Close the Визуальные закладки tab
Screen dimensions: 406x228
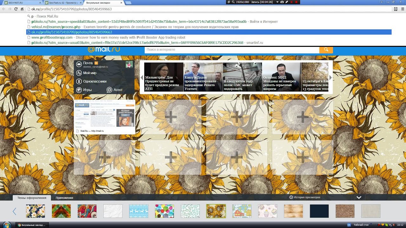click(x=121, y=3)
